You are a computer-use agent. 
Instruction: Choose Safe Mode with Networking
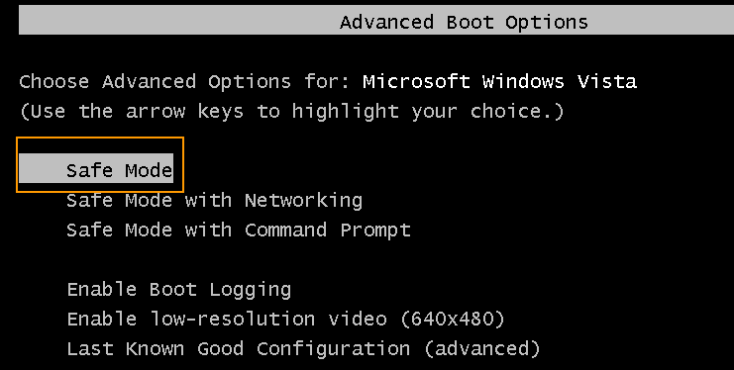(214, 200)
